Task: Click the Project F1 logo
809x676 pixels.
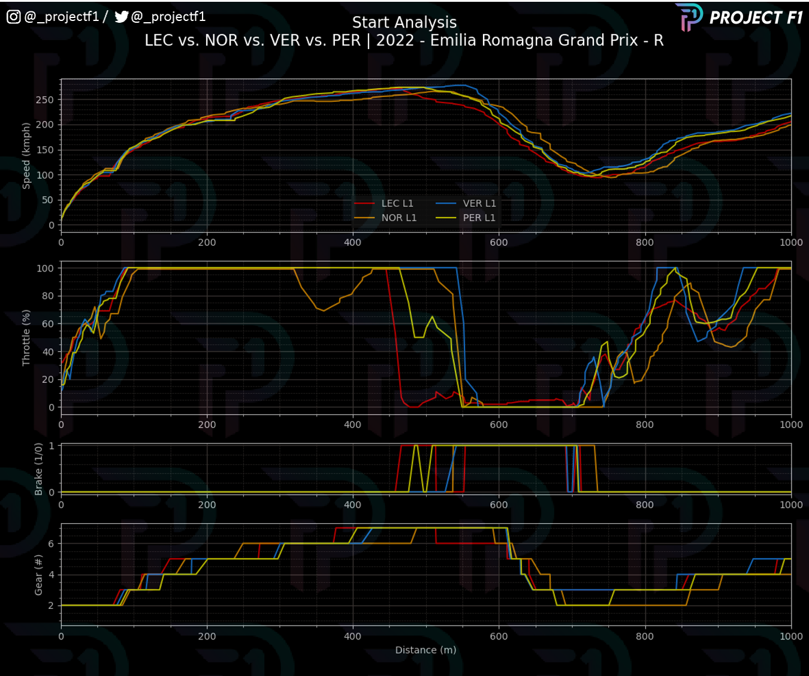Action: (x=739, y=17)
